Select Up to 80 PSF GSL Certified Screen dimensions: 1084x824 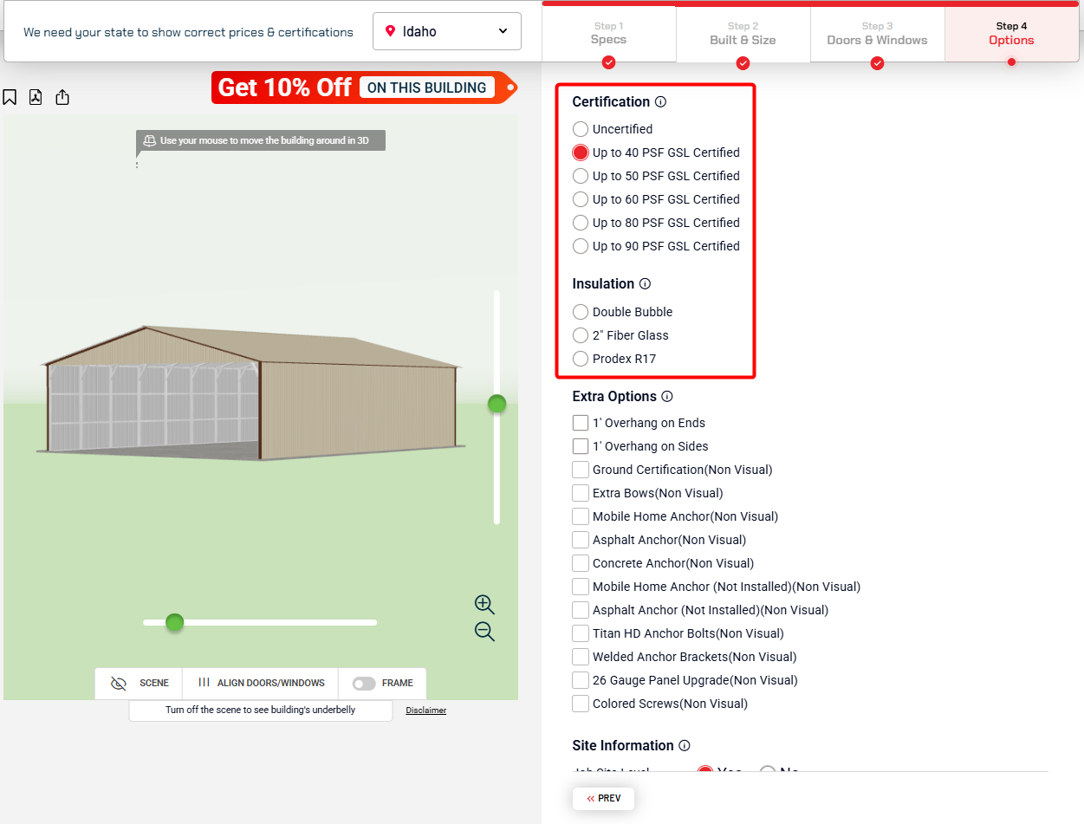581,223
